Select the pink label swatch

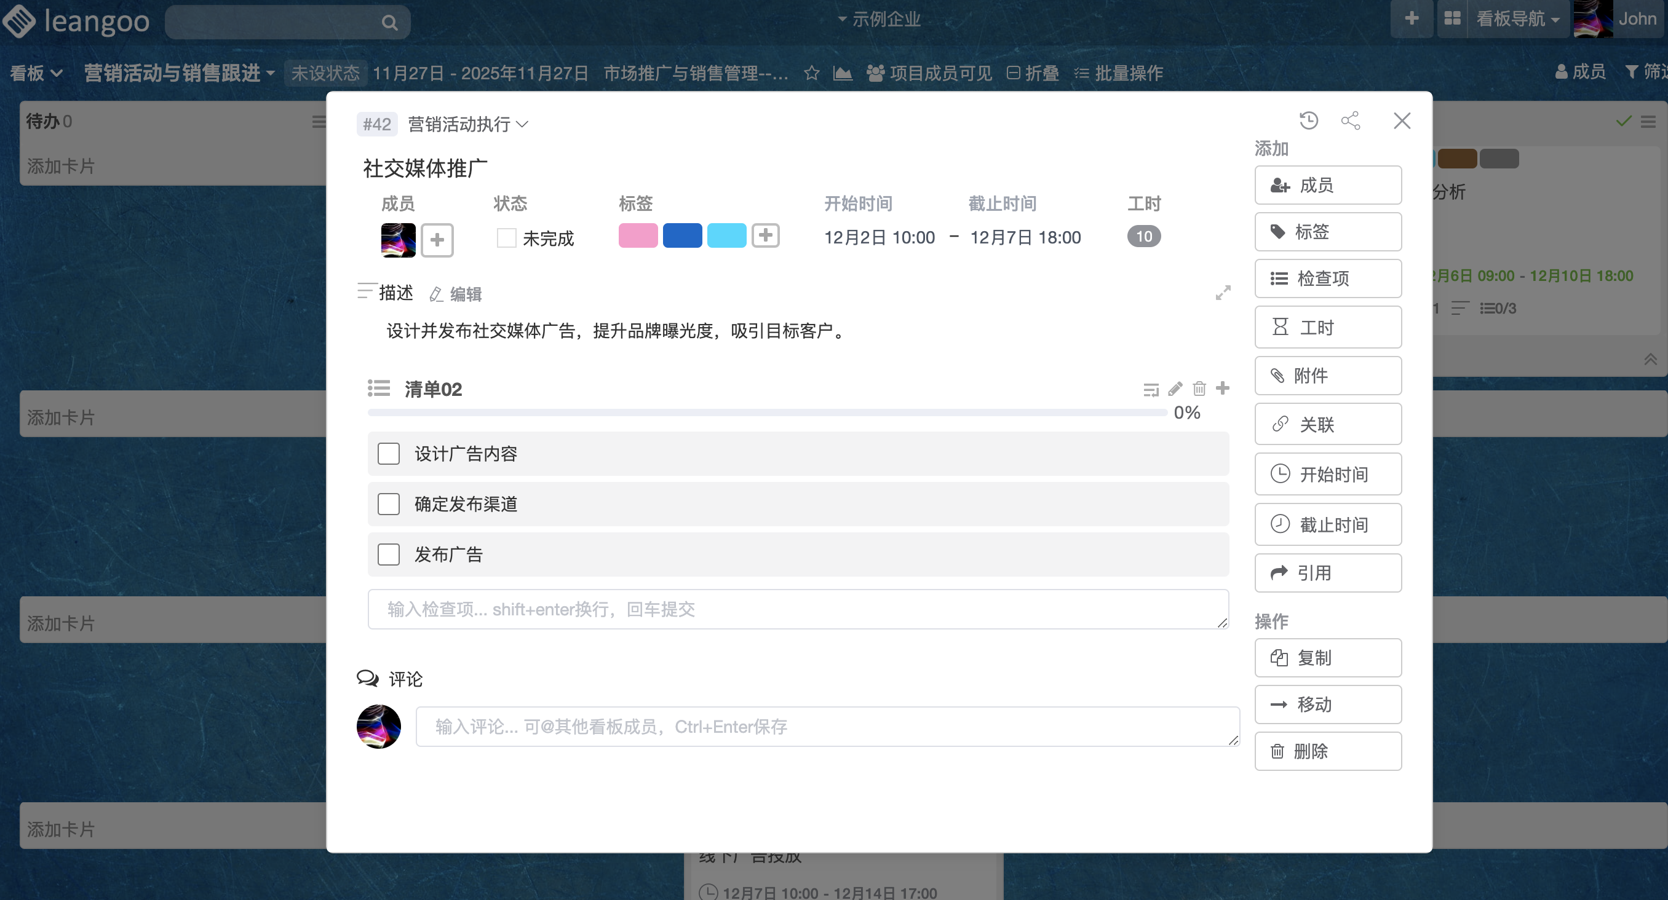click(637, 235)
